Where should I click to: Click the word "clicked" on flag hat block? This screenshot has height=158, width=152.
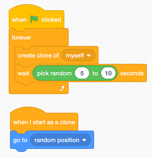[x=51, y=20]
